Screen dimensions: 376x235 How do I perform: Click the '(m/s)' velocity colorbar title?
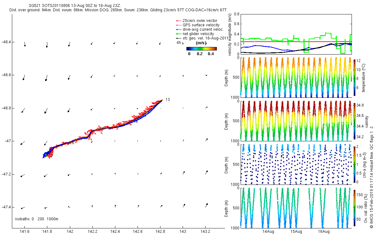pos(201,43)
